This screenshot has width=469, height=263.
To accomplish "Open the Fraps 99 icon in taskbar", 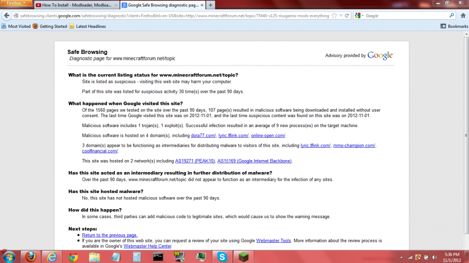I will tap(179, 257).
